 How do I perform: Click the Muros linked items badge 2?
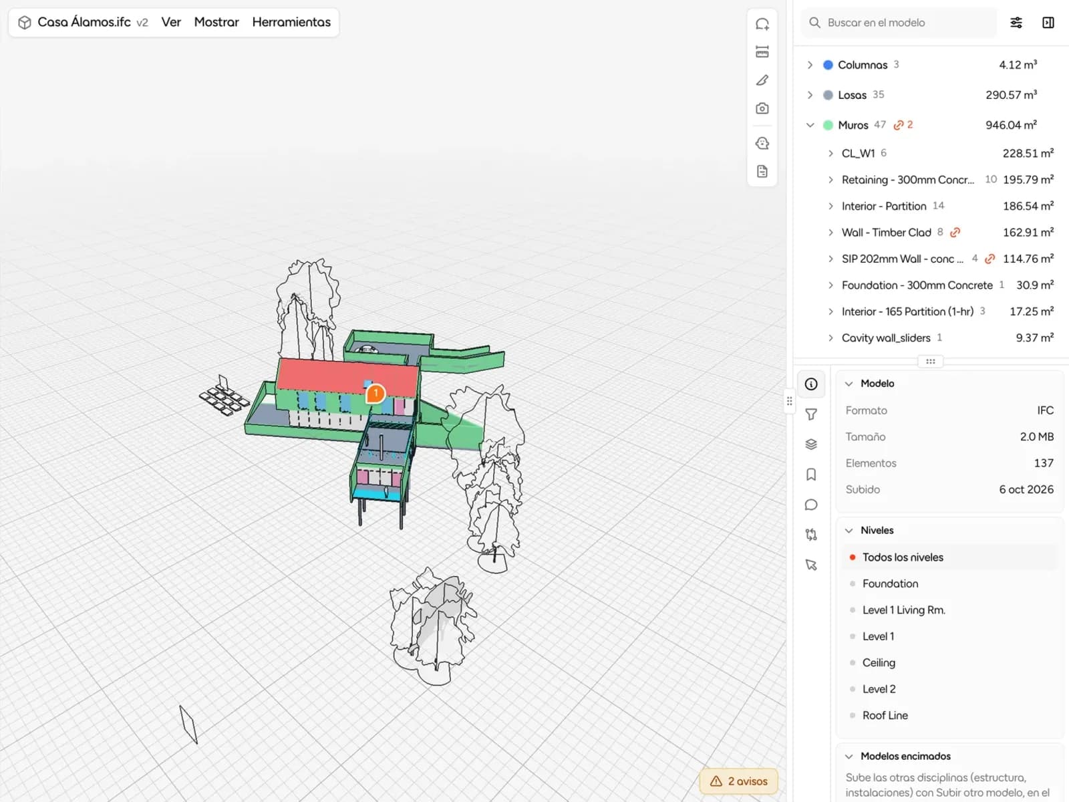click(903, 125)
